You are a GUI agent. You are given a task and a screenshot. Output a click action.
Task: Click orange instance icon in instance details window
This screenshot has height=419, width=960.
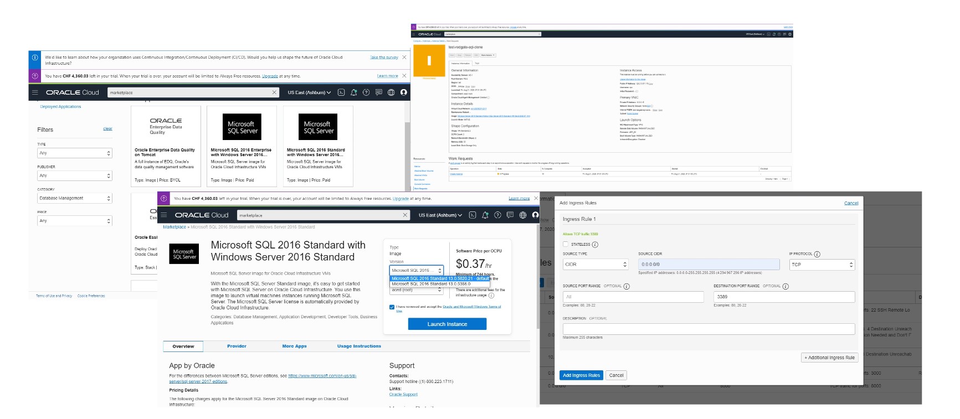pyautogui.click(x=429, y=61)
